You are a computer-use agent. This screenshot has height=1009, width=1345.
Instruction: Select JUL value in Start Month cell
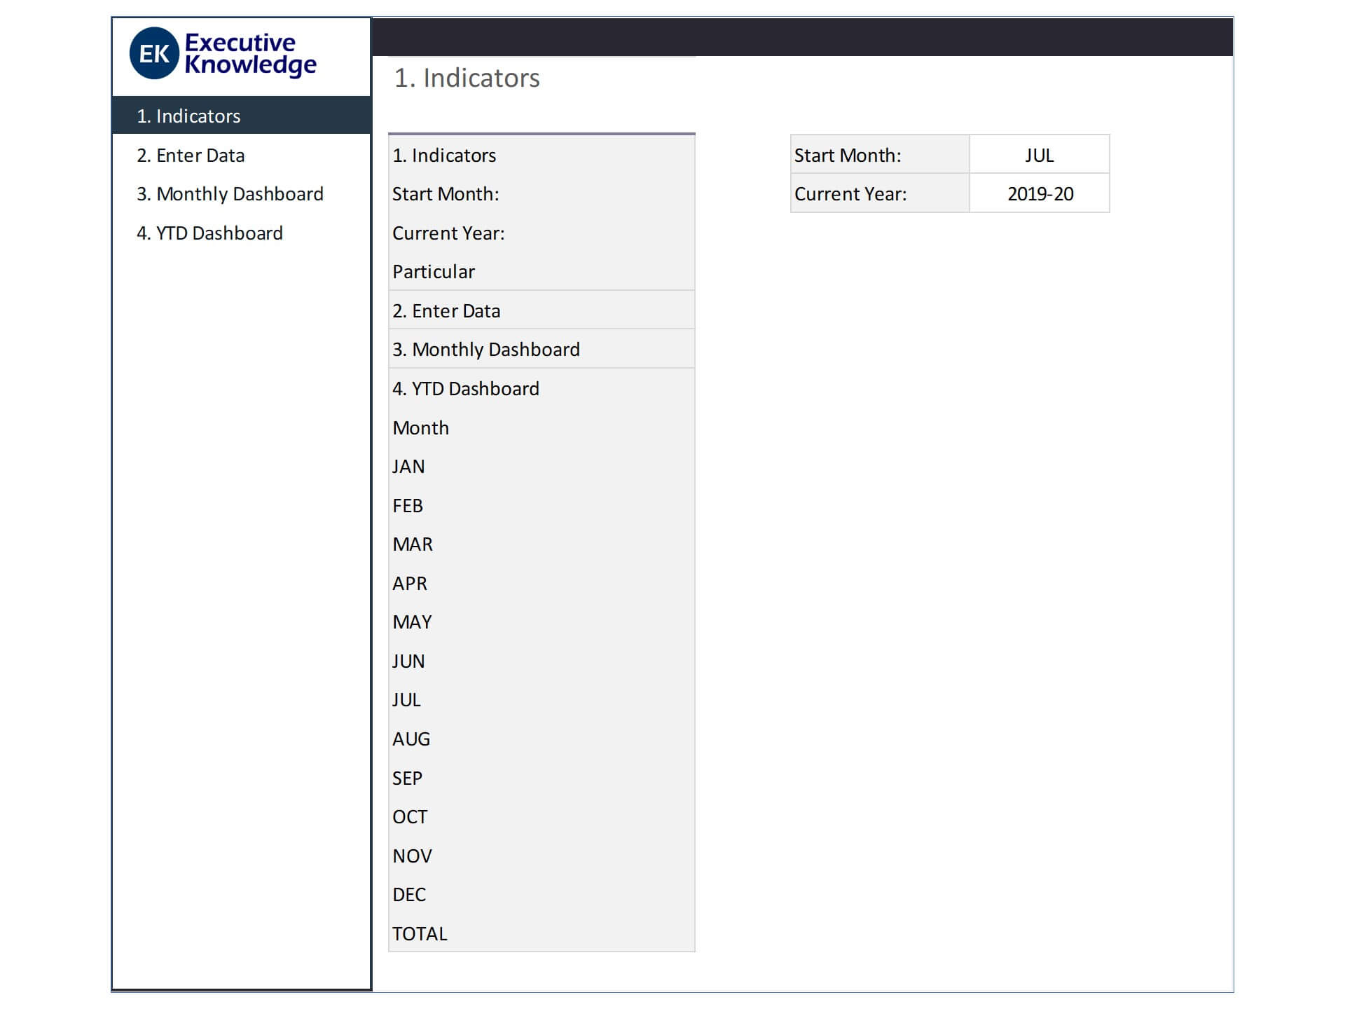click(1039, 156)
